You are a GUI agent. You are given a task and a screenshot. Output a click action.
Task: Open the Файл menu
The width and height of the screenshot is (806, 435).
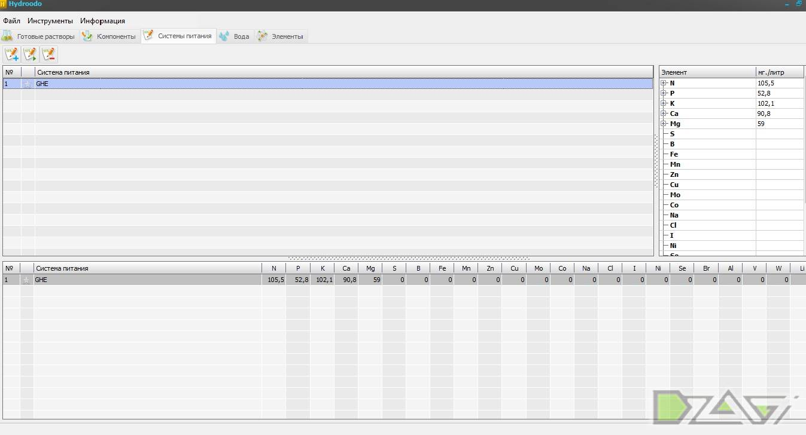pos(11,21)
